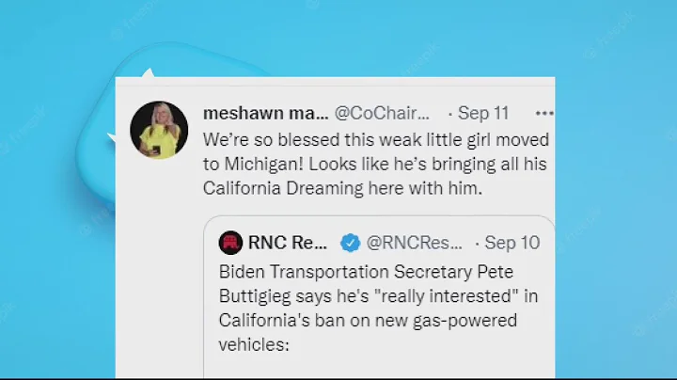
Task: Click the "RNC Re..." account name
Action: [x=288, y=243]
